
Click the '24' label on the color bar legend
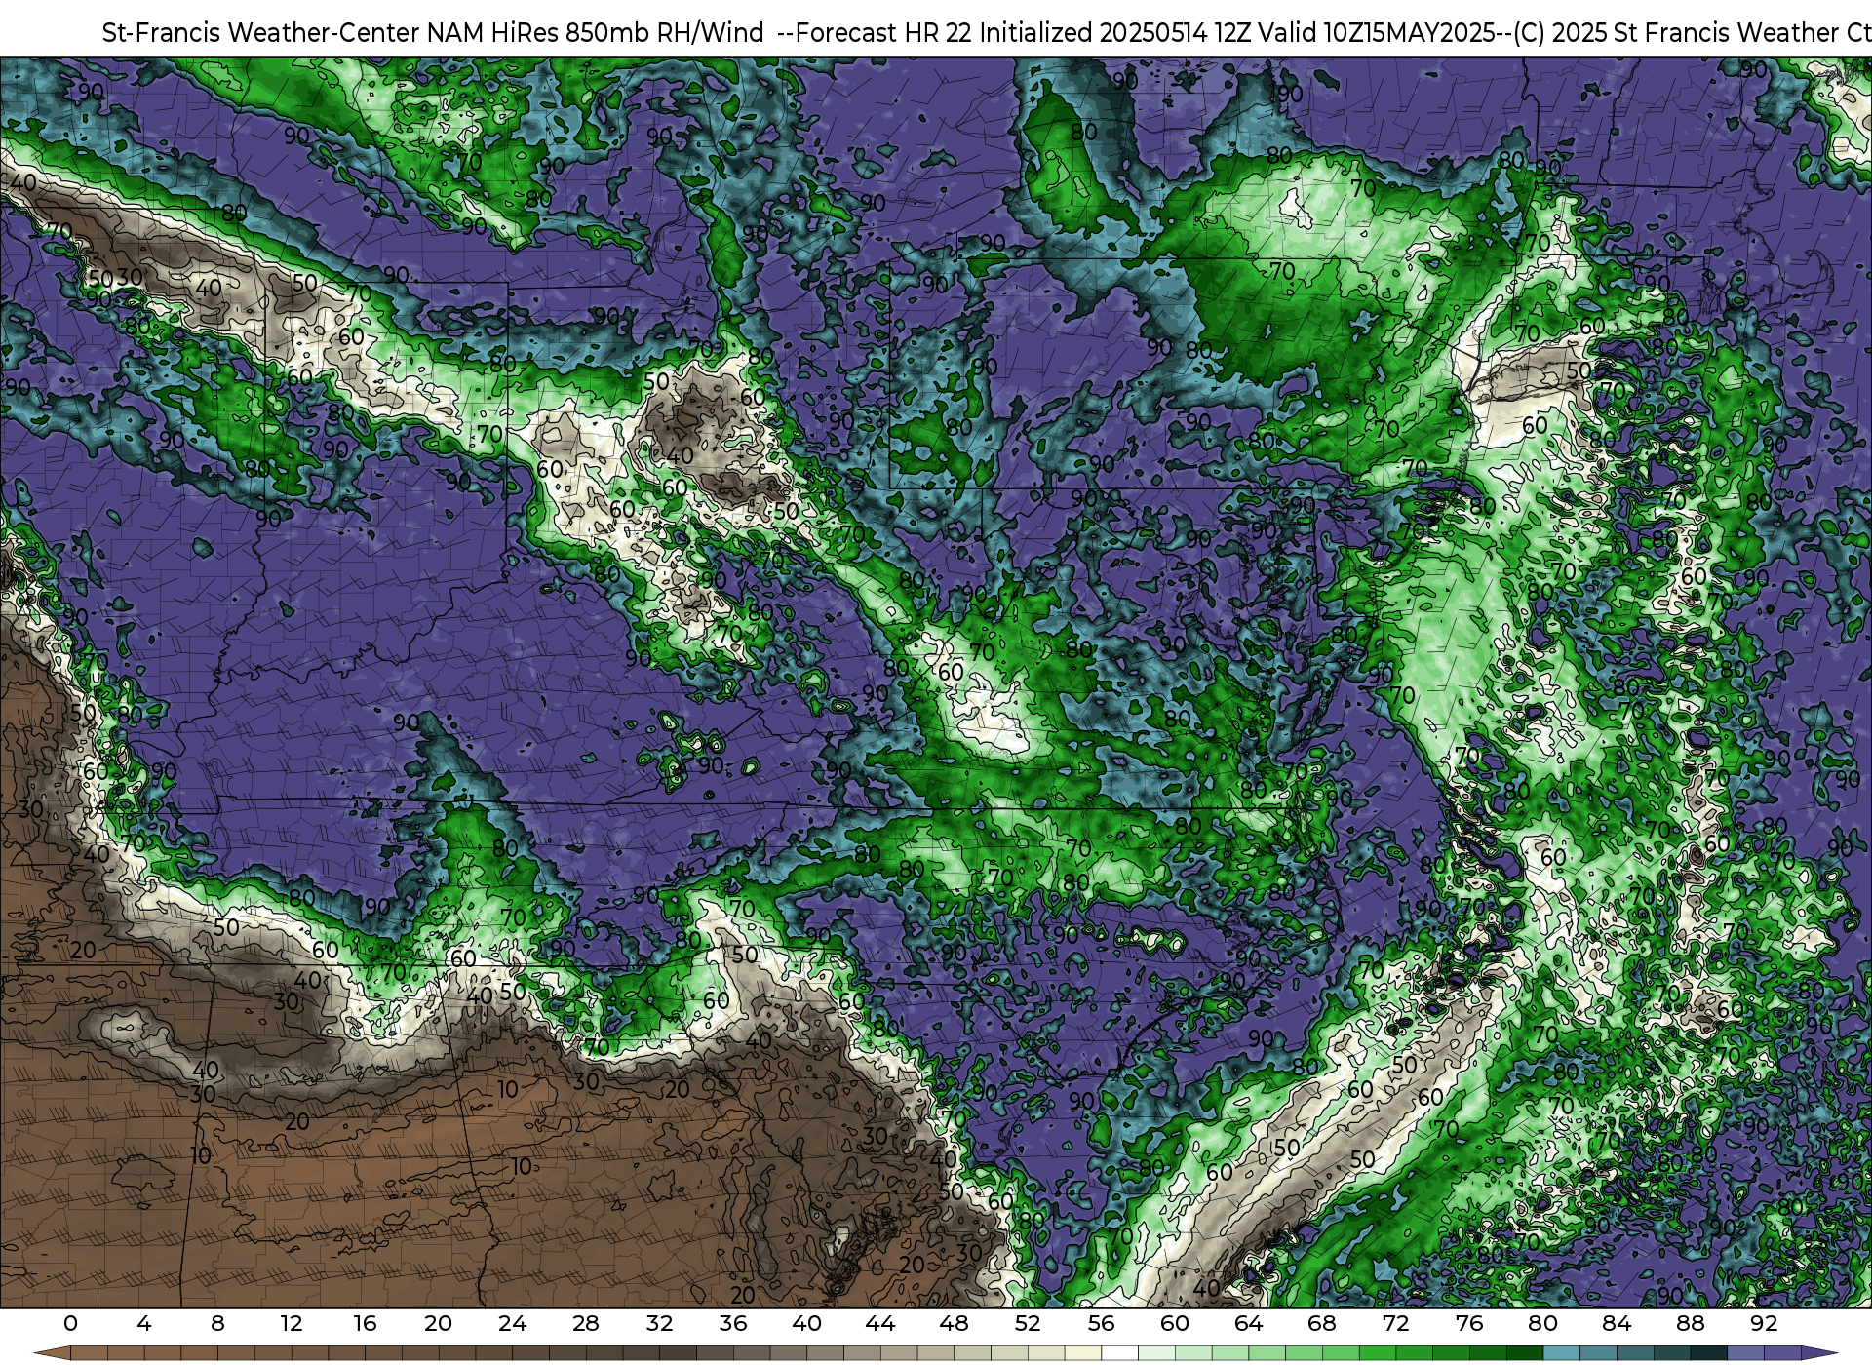coord(512,1324)
